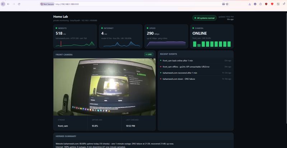Image resolution: width=287 pixels, height=148 pixels.
Task: Select the front_cam stream name
Action: pos(63,126)
